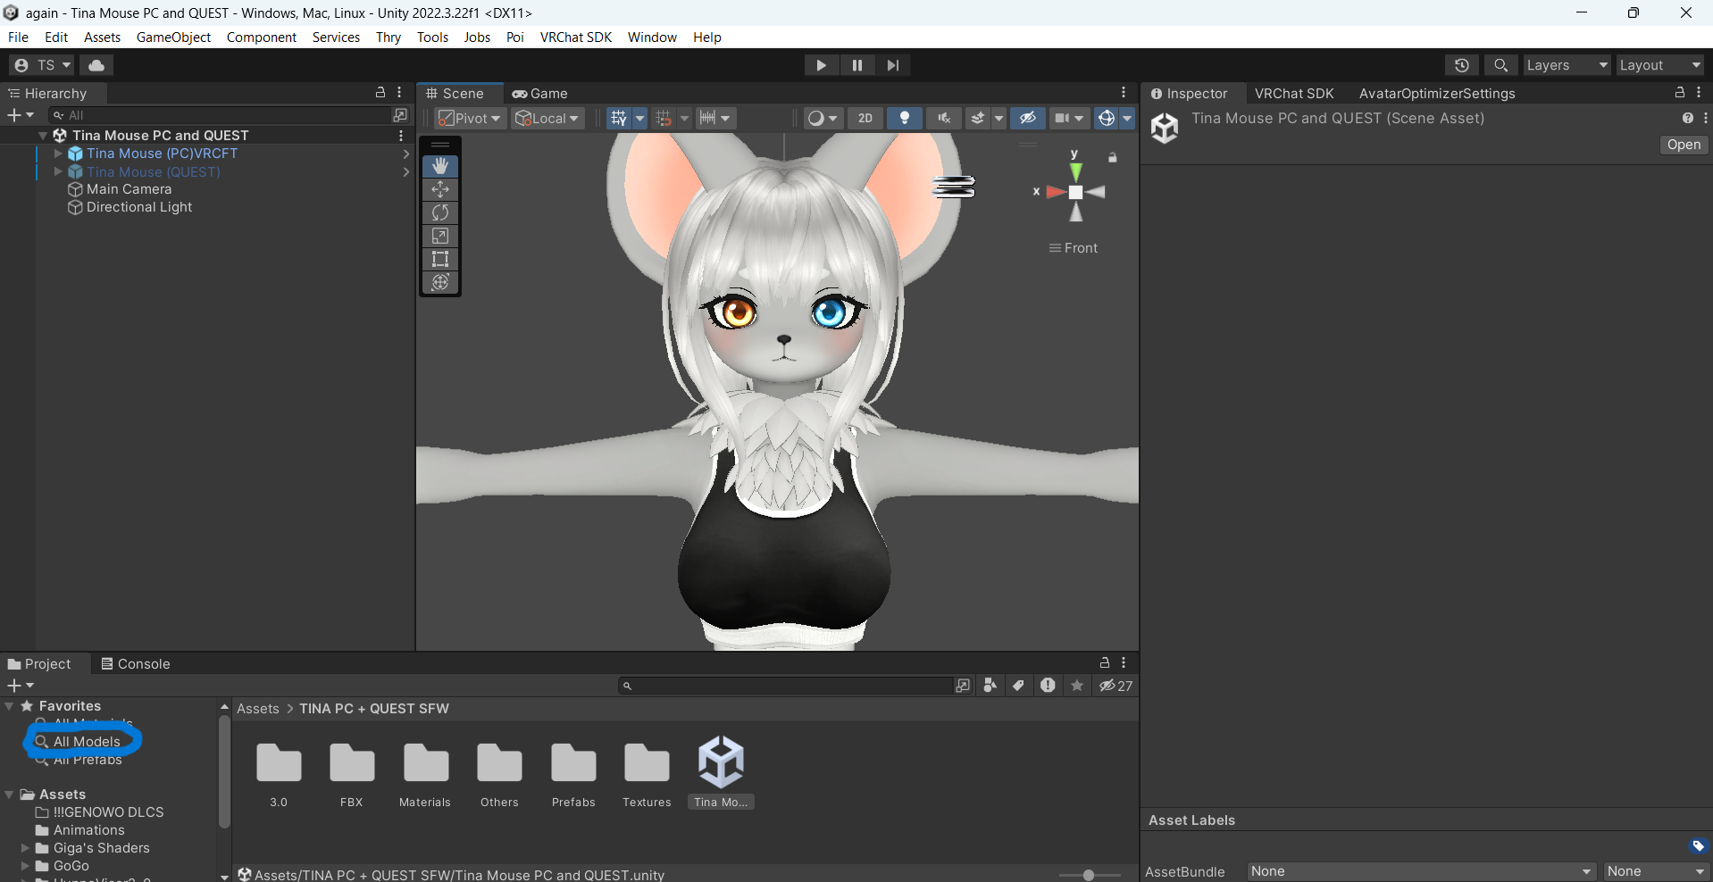This screenshot has width=1713, height=882.
Task: Select Main Camera in Hierarchy
Action: point(129,189)
